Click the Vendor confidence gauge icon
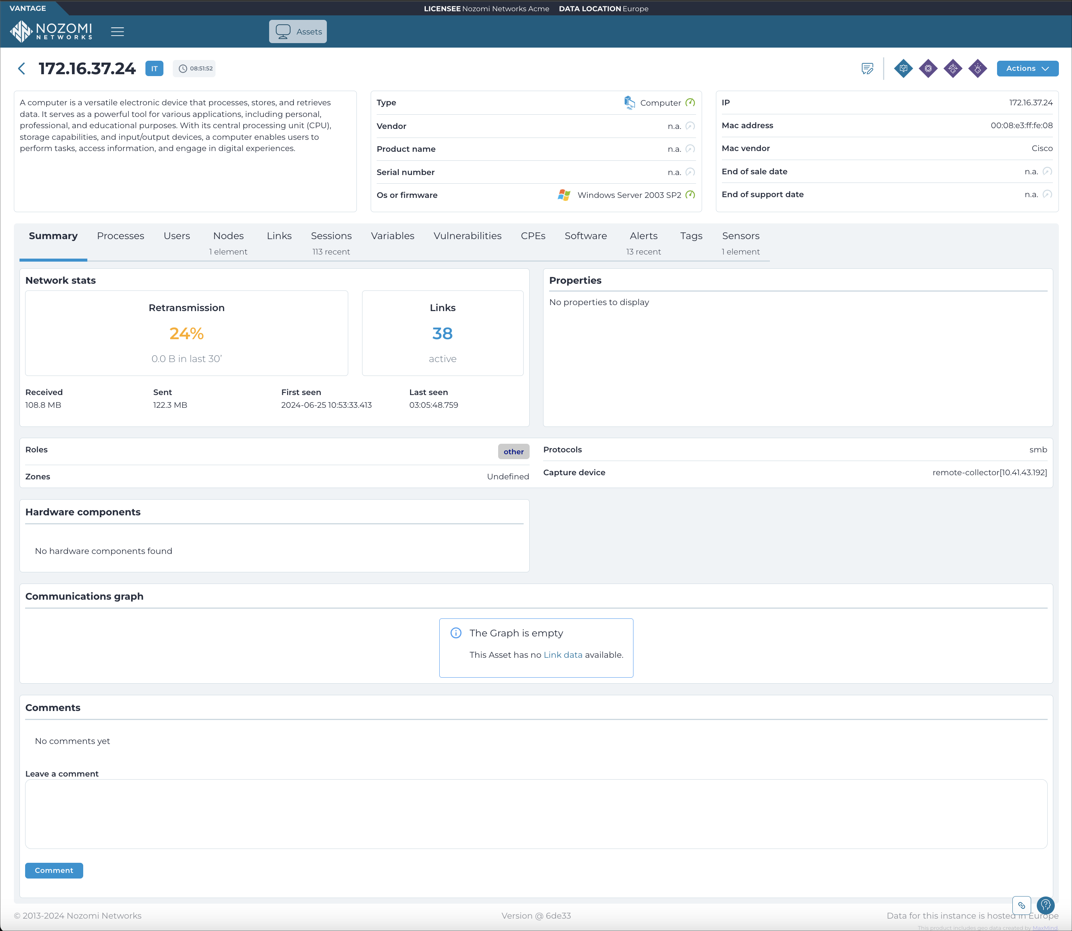Viewport: 1072px width, 931px height. click(x=690, y=126)
